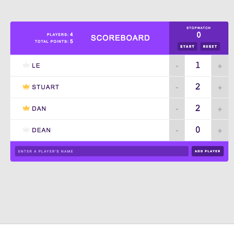This screenshot has width=234, height=234.
Task: Focus the player's name input field
Action: pos(102,151)
